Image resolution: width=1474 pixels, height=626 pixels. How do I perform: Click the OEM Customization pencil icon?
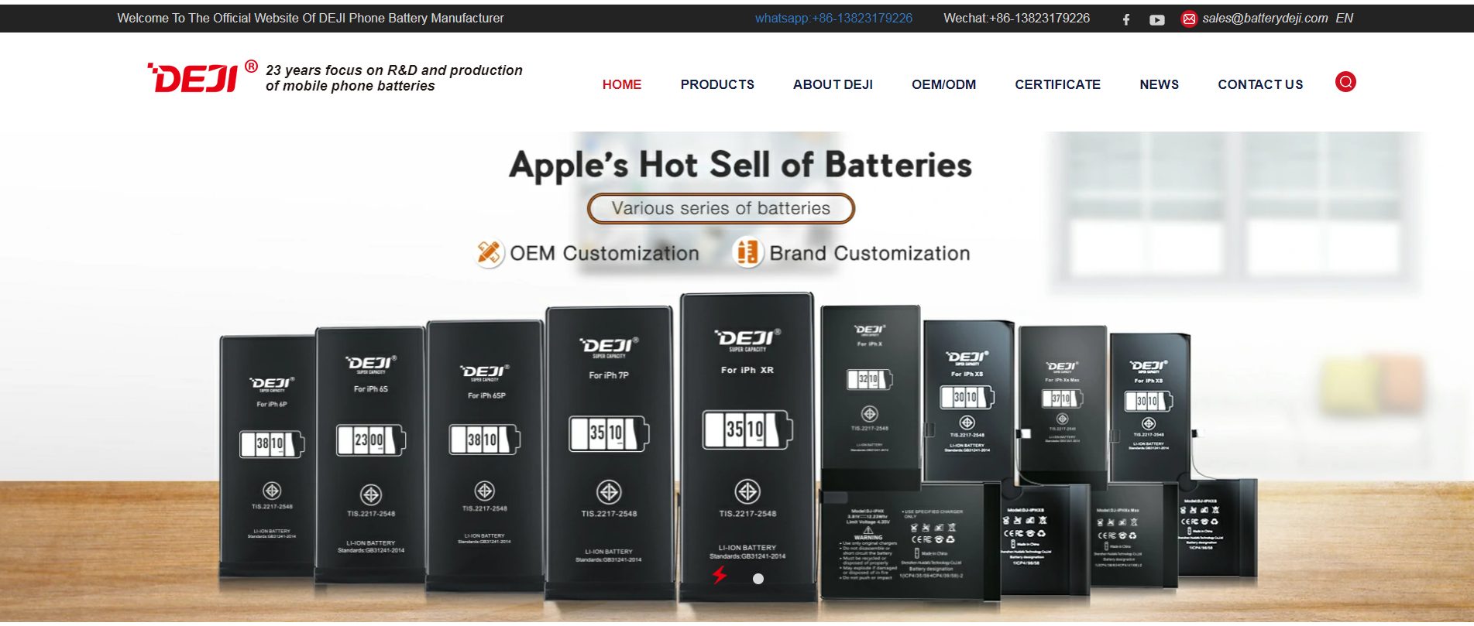[x=489, y=252]
